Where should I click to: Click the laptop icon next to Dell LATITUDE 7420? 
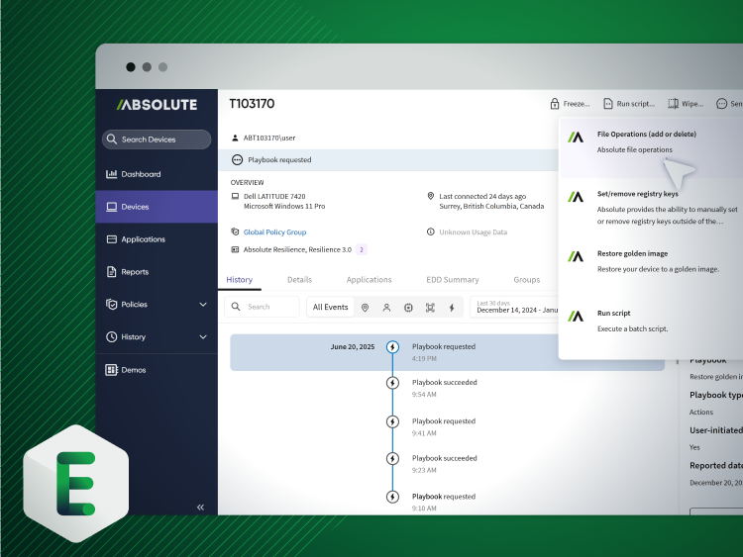point(235,196)
